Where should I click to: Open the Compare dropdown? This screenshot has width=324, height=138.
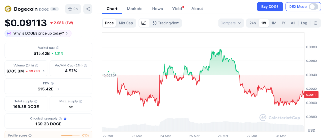(x=231, y=23)
